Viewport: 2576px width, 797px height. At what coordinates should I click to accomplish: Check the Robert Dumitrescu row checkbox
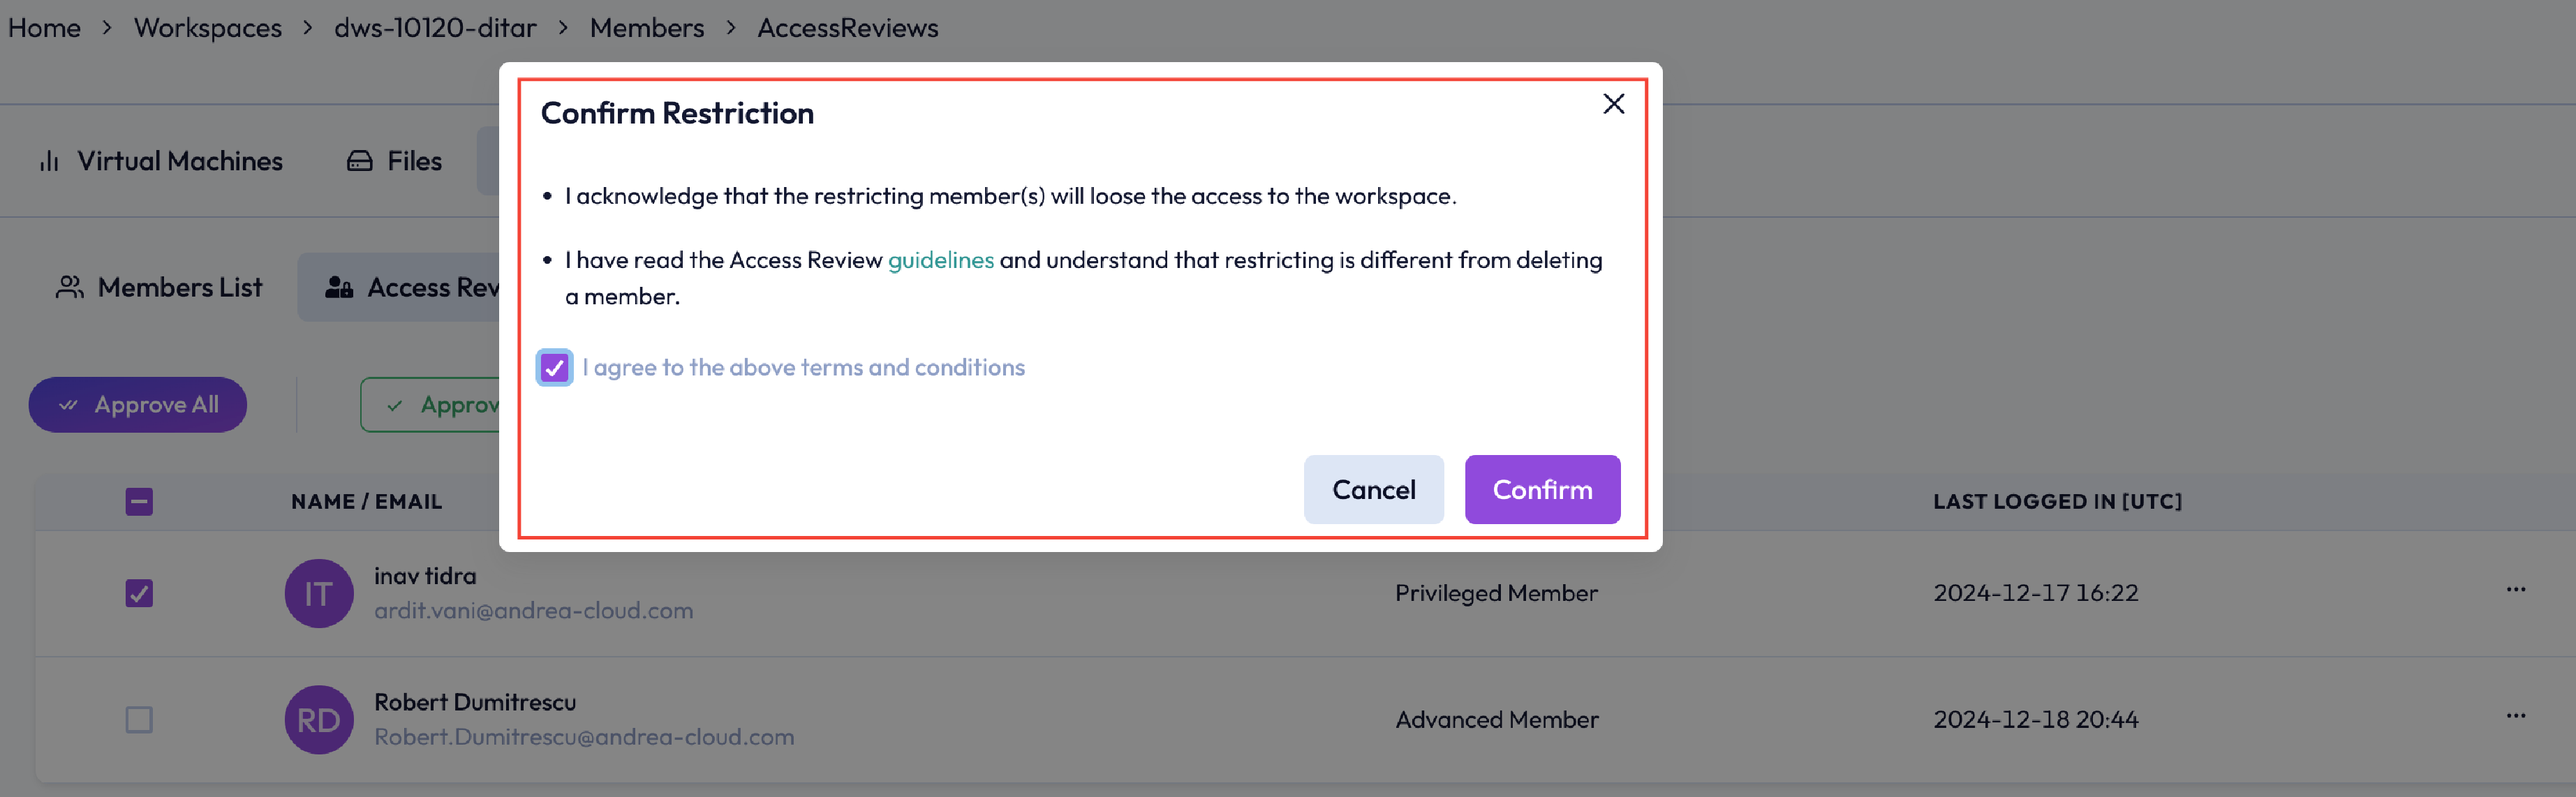pyautogui.click(x=139, y=719)
